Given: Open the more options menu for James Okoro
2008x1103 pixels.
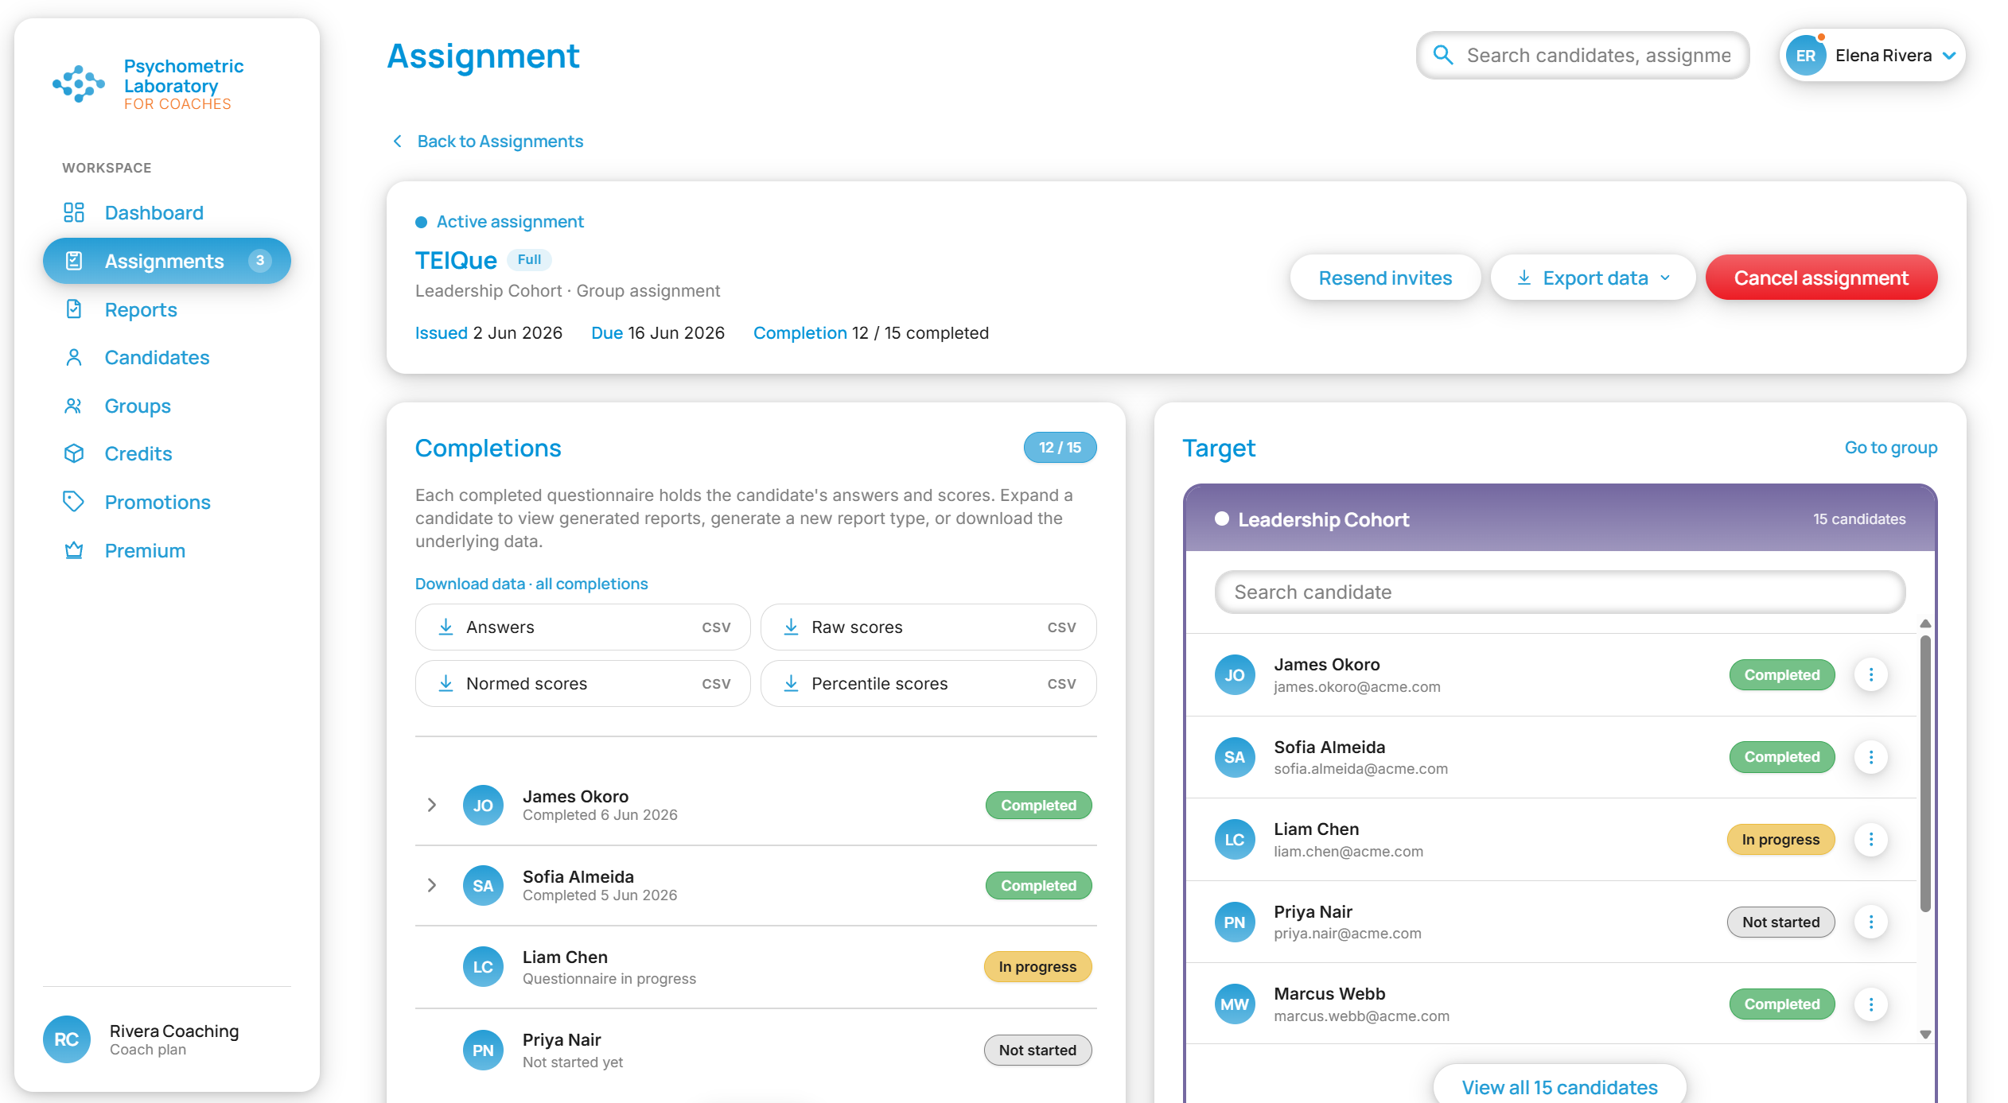Looking at the screenshot, I should coord(1870,675).
